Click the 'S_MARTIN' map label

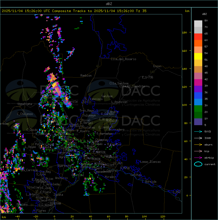coord(99,152)
